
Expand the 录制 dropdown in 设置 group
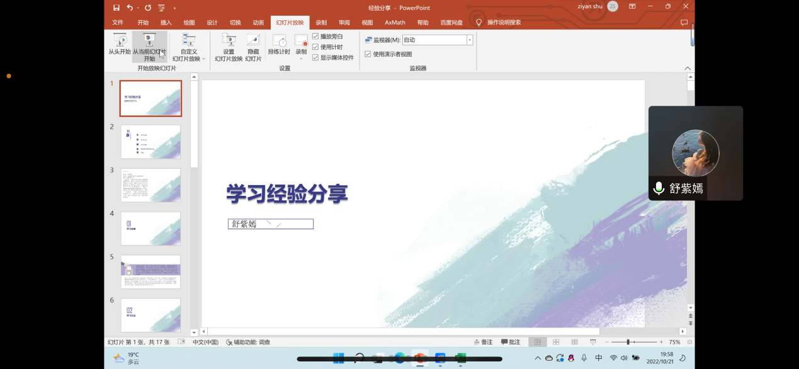click(x=301, y=58)
